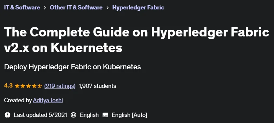Image resolution: width=274 pixels, height=123 pixels.
Task: Open instructor Aditya Joshi's profile link
Action: pyautogui.click(x=48, y=100)
